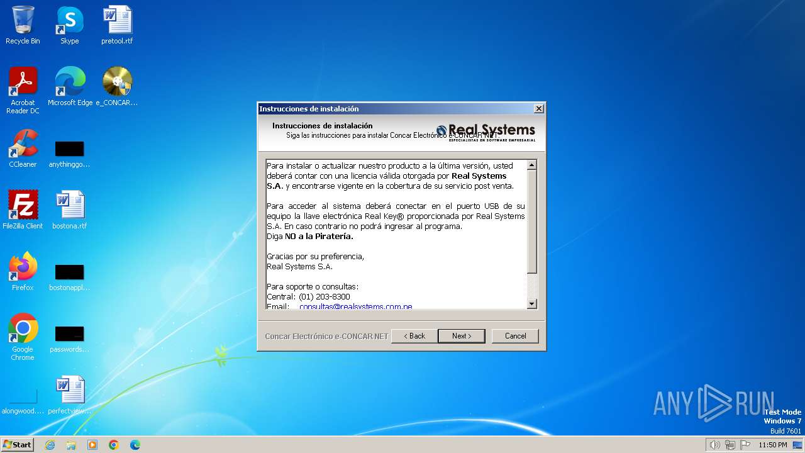Select the bostonappl file icon
This screenshot has height=453, width=805.
(x=69, y=277)
